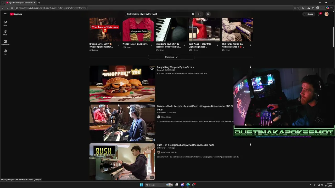Open options for Yuja Wang short
This screenshot has width=335, height=188.
[x=217, y=45]
